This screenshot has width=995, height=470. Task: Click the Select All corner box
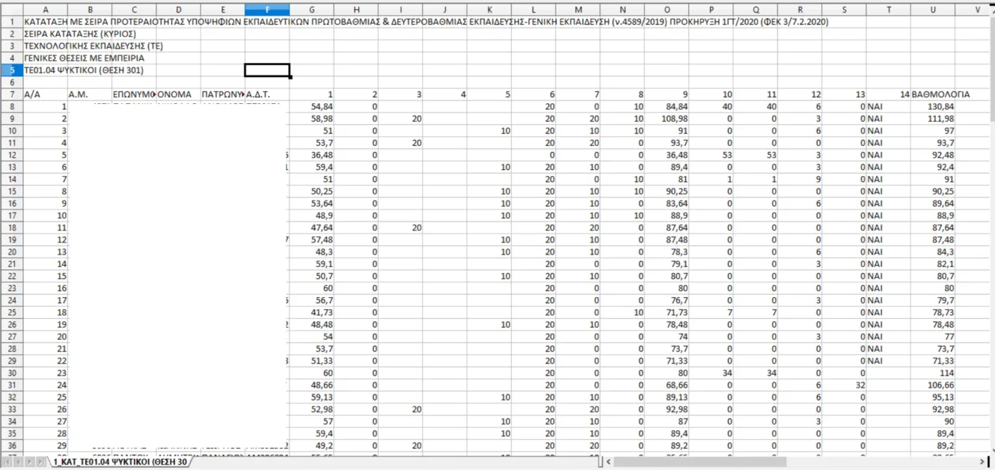click(x=11, y=10)
